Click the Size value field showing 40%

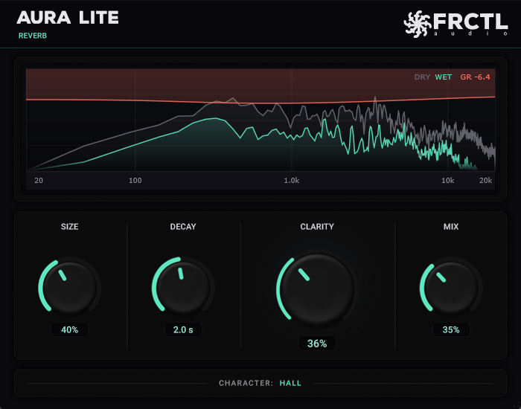(70, 329)
